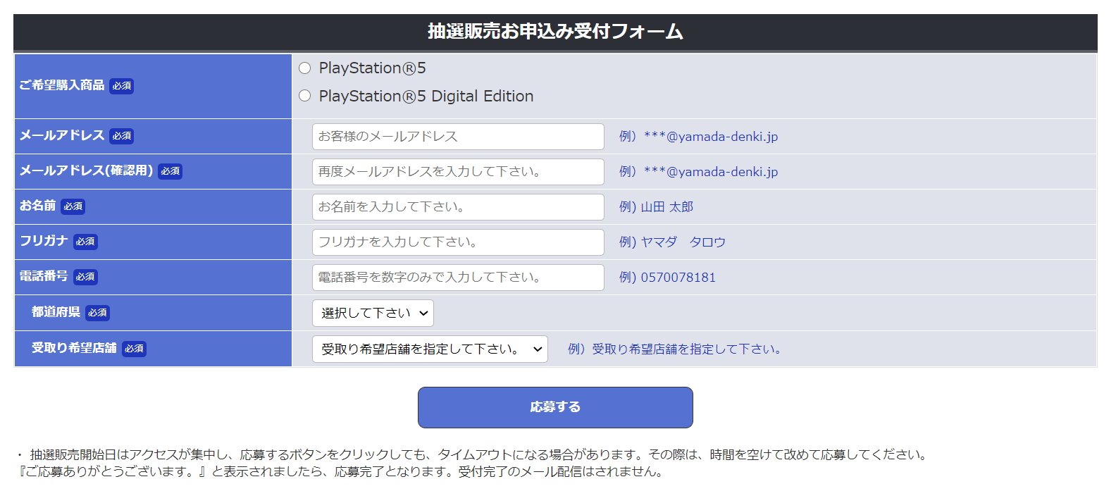Click the 必須 badge beside お名前
Image resolution: width=1116 pixels, height=503 pixels.
tap(73, 206)
